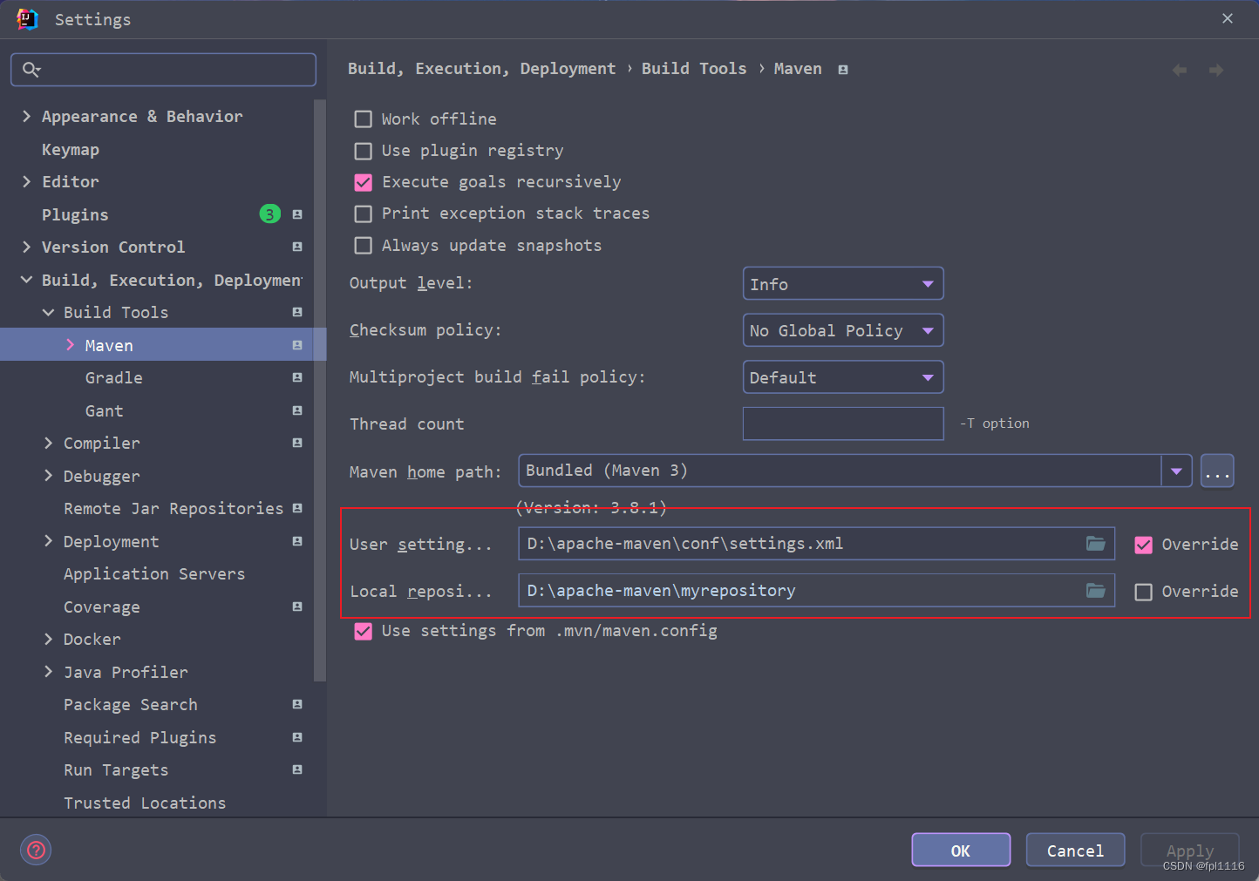
Task: Browse folder for Local repository path
Action: (1096, 591)
